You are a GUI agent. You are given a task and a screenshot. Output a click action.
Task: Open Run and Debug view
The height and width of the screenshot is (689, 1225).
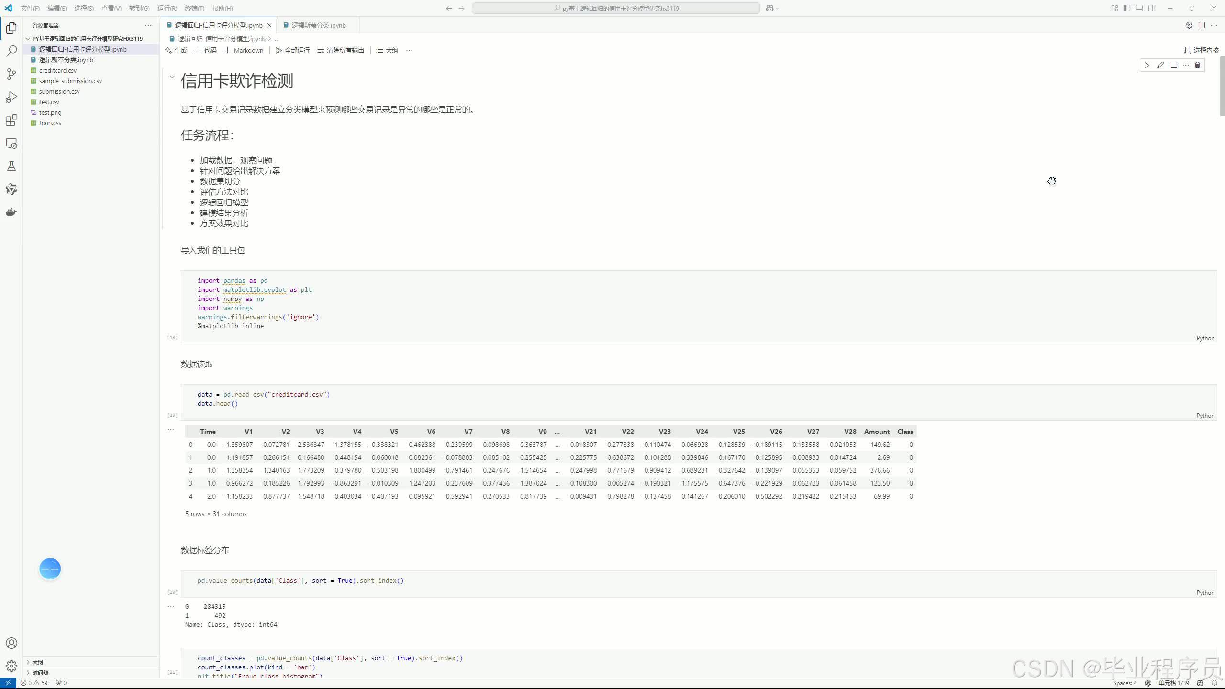tap(11, 98)
